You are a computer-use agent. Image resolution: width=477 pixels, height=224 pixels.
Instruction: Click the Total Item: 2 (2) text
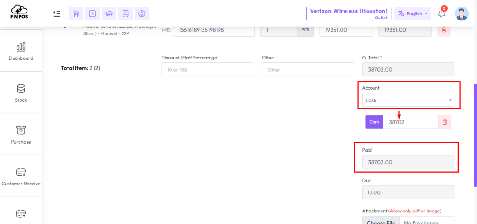[x=81, y=68]
